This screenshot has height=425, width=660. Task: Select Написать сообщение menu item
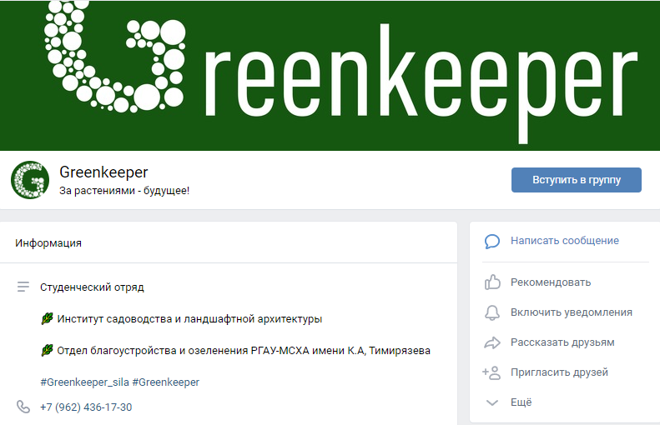(564, 241)
